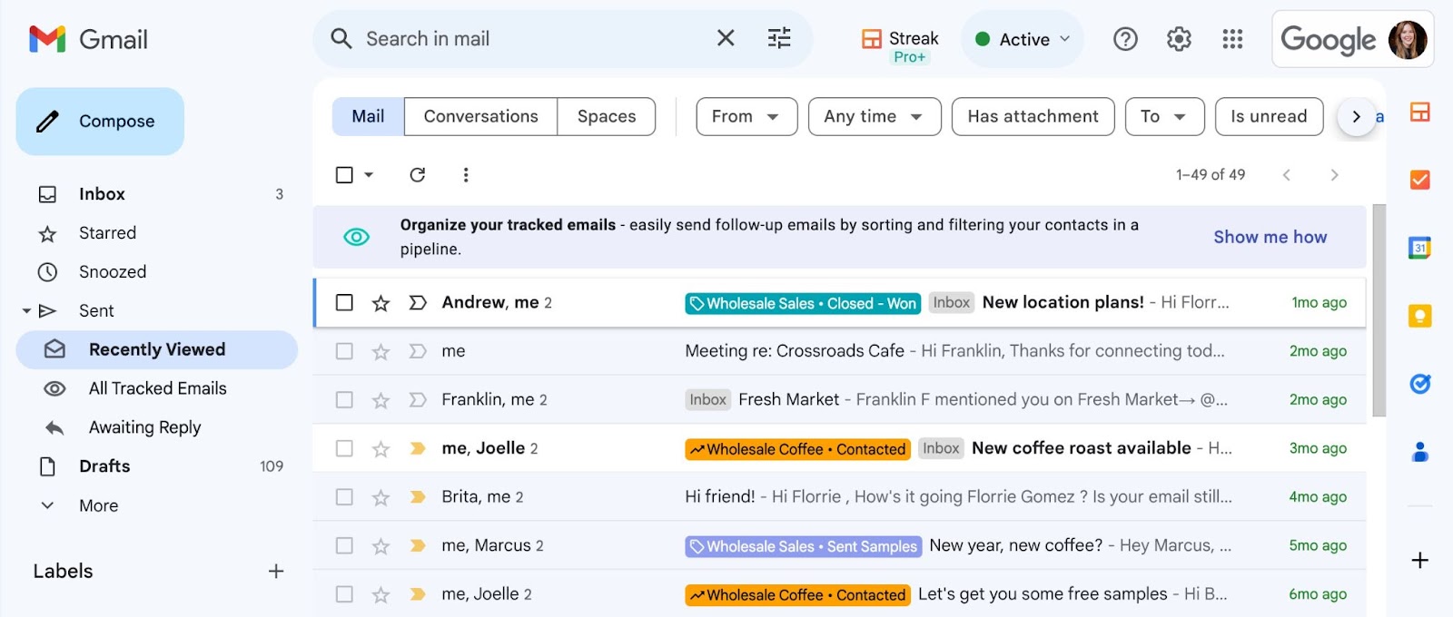Open the three-dot More options menu

coord(466,174)
